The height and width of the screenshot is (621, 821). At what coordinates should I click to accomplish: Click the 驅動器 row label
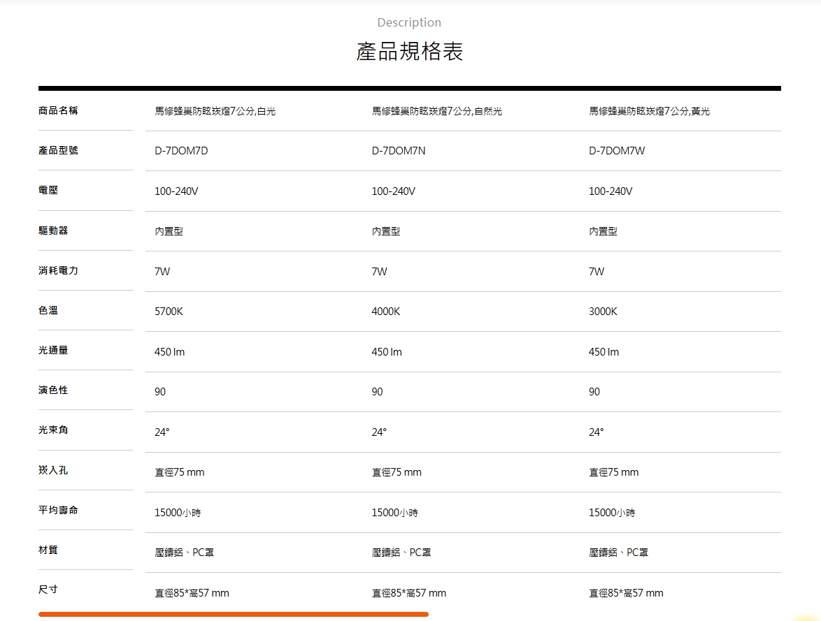tap(53, 231)
